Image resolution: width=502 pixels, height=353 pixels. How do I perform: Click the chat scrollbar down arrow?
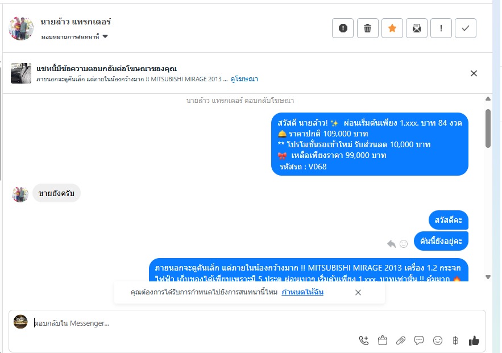(488, 277)
